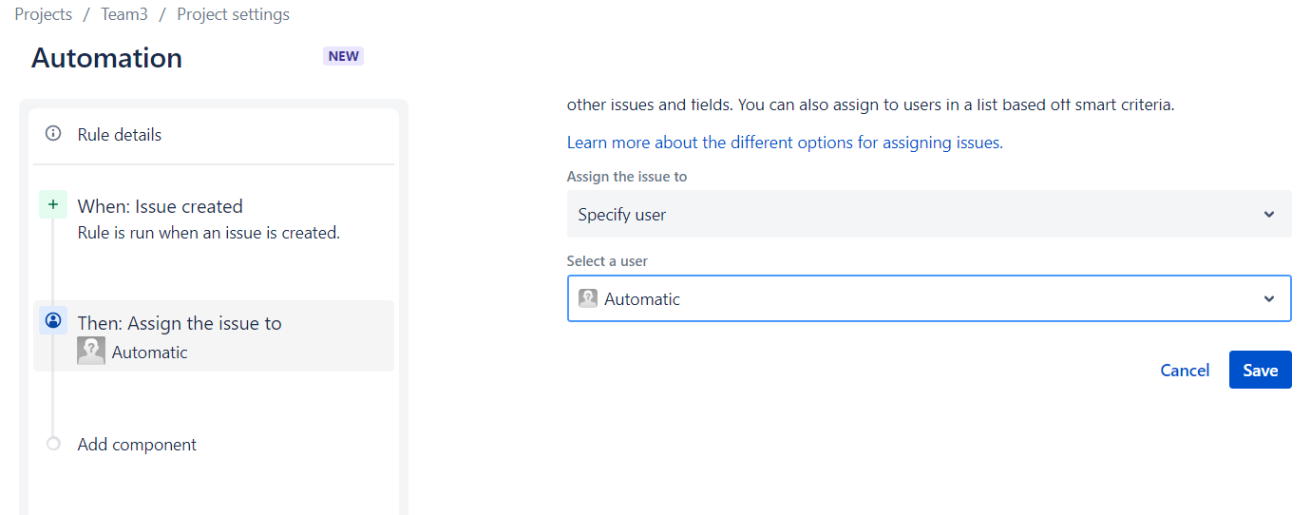Open the Select a user dropdown arrow

coord(1269,299)
